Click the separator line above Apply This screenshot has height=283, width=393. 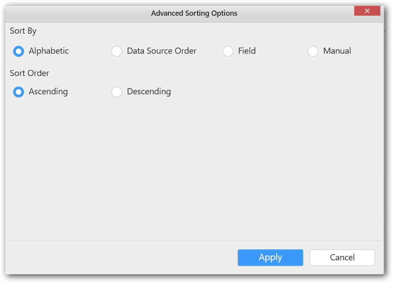pos(194,241)
